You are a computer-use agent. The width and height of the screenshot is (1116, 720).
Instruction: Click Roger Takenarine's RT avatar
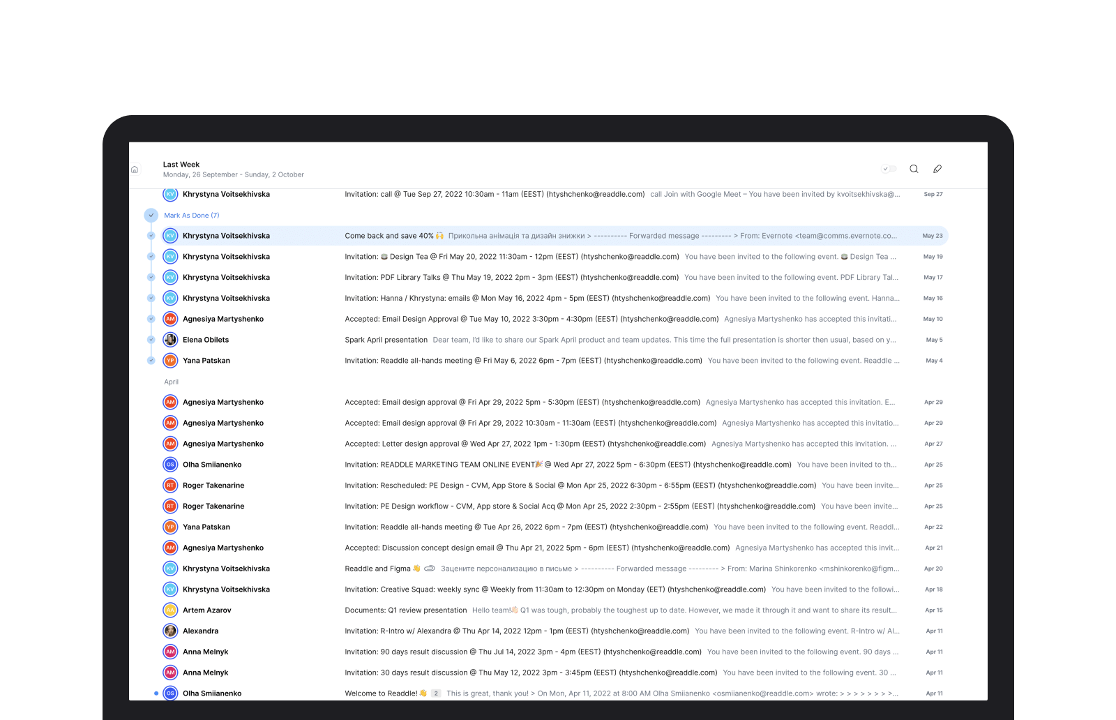[170, 485]
